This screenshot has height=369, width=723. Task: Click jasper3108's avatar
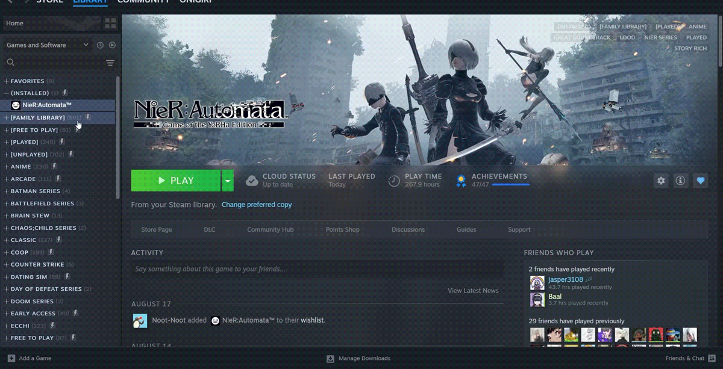coord(537,283)
